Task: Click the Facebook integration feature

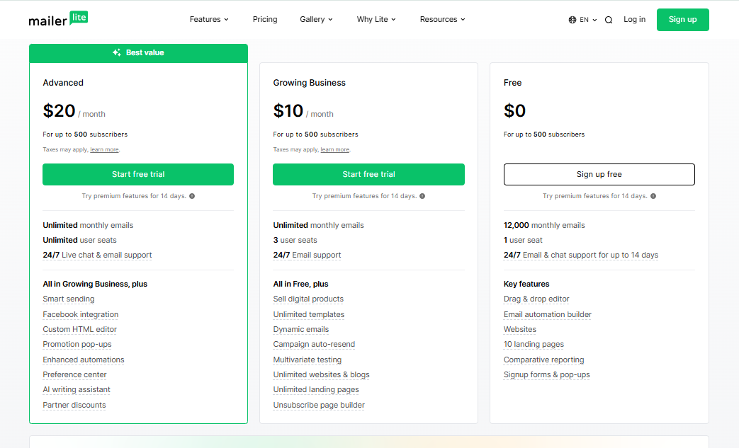Action: 81,314
